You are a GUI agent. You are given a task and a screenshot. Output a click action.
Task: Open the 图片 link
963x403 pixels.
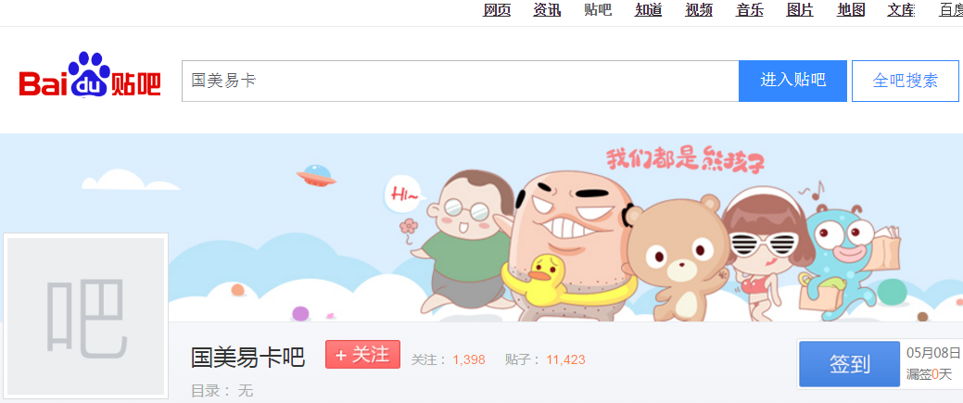(x=800, y=10)
